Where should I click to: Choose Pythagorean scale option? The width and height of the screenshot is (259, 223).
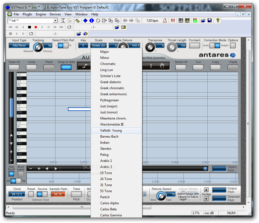point(117,100)
